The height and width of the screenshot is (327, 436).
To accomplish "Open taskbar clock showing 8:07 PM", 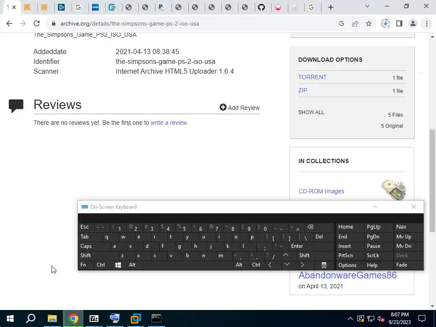I will point(399,318).
